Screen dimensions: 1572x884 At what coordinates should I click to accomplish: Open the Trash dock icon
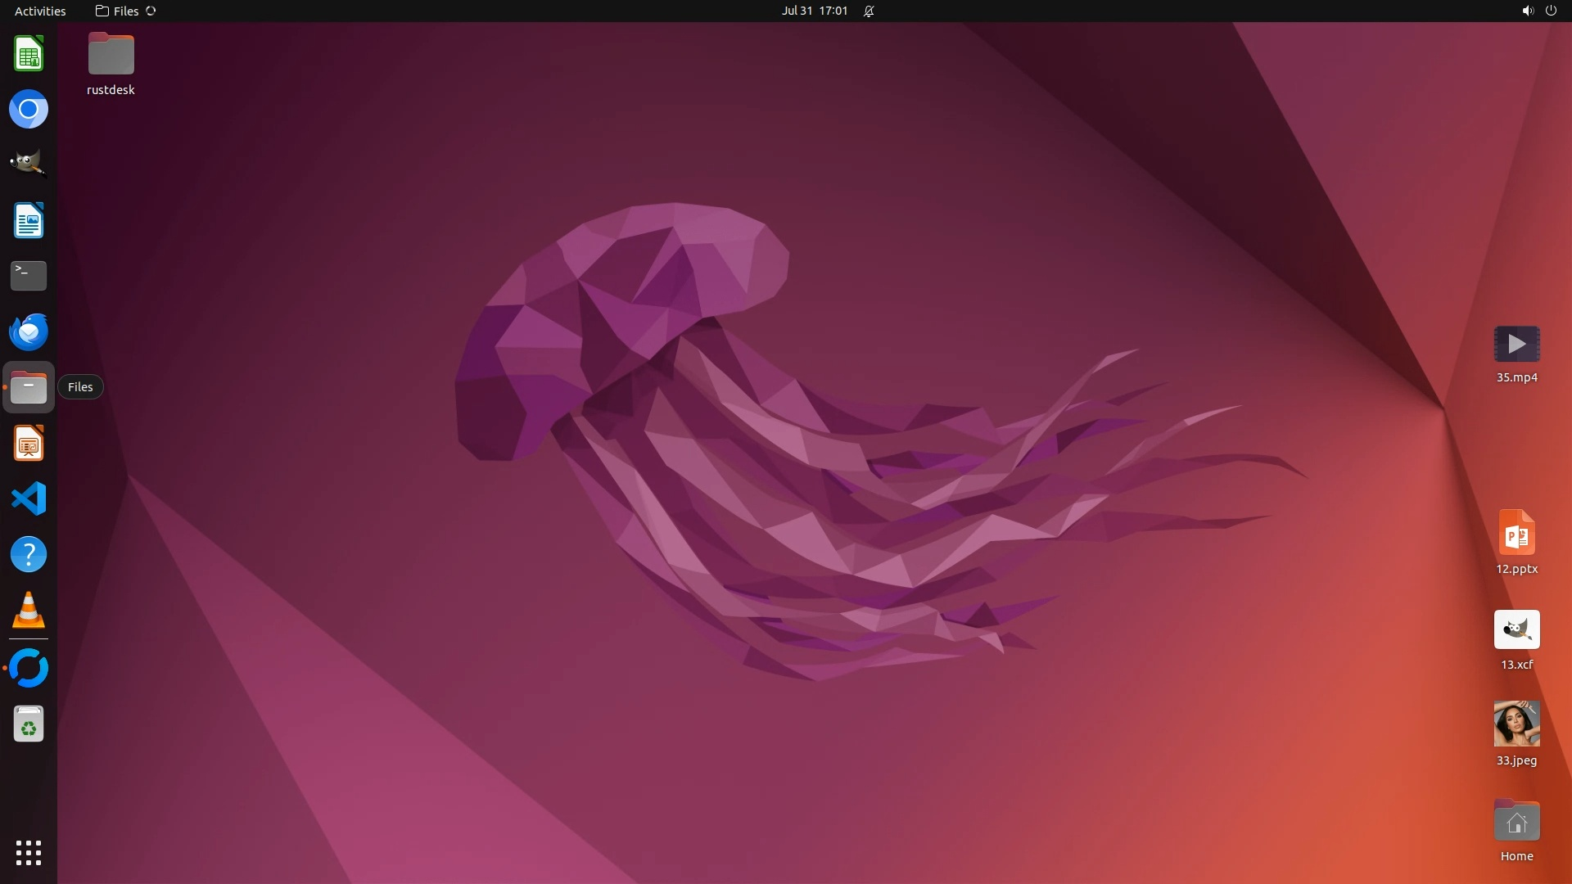click(x=29, y=724)
